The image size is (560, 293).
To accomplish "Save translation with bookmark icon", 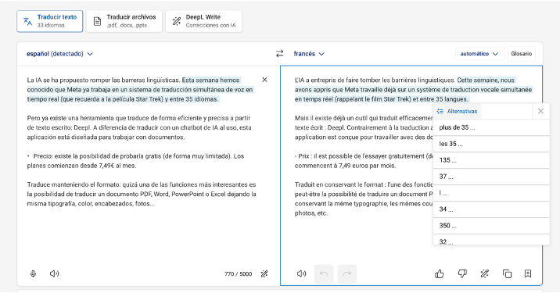I will [528, 273].
